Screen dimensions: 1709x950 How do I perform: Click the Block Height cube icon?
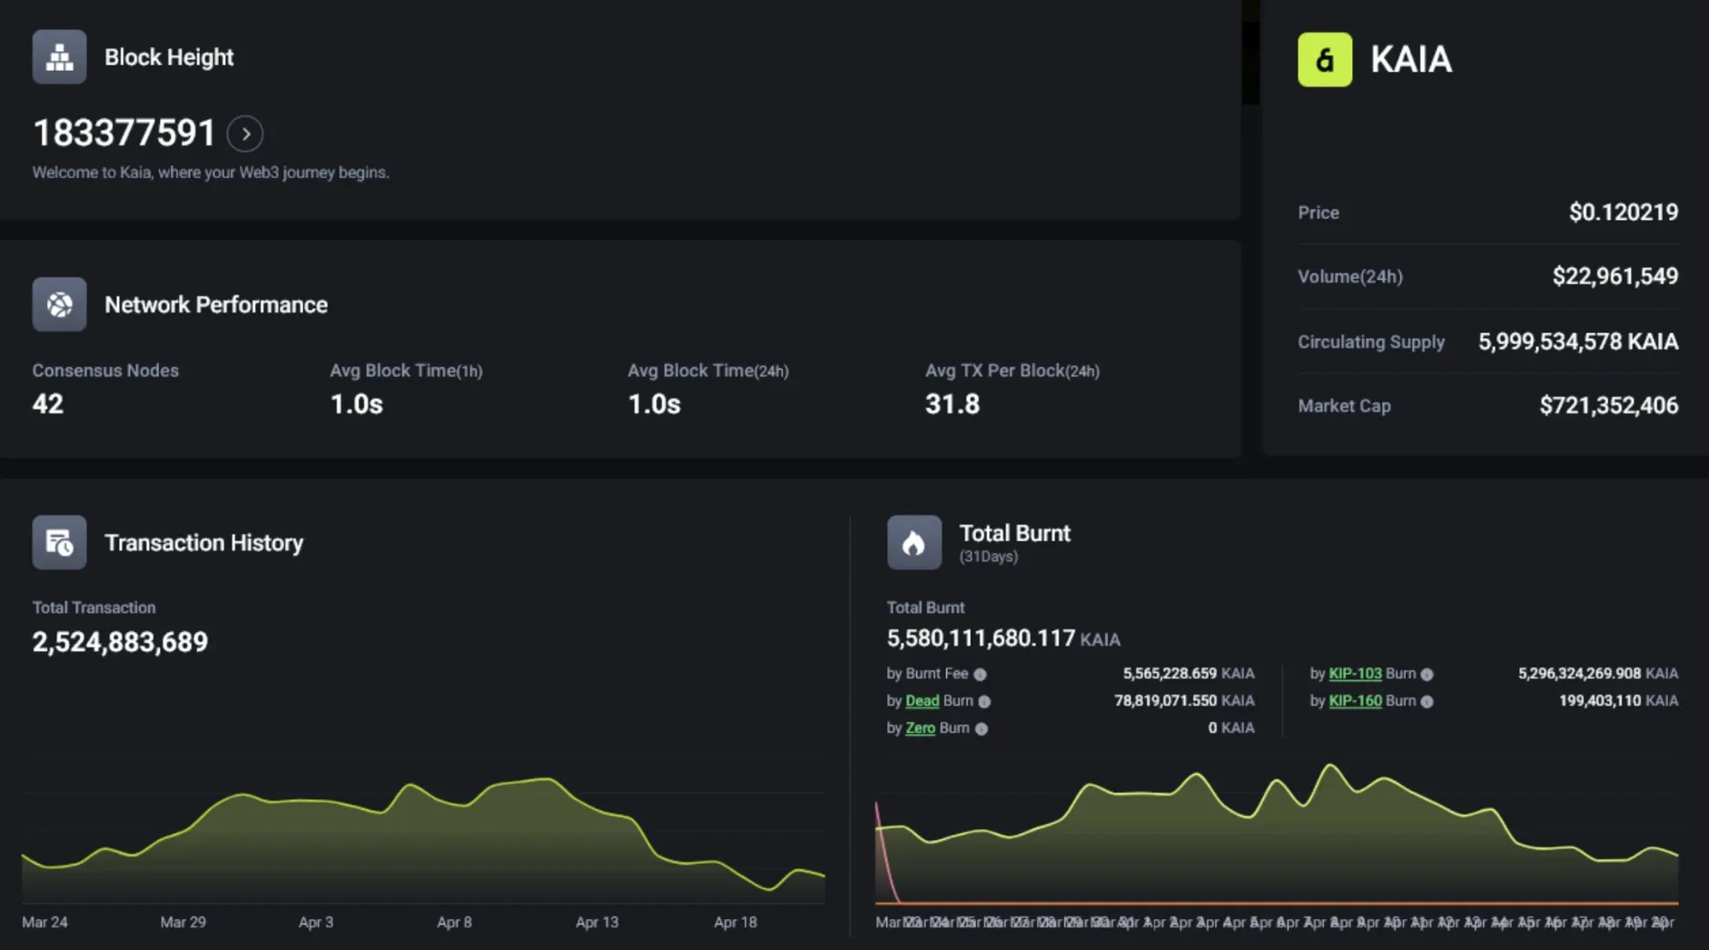[59, 57]
